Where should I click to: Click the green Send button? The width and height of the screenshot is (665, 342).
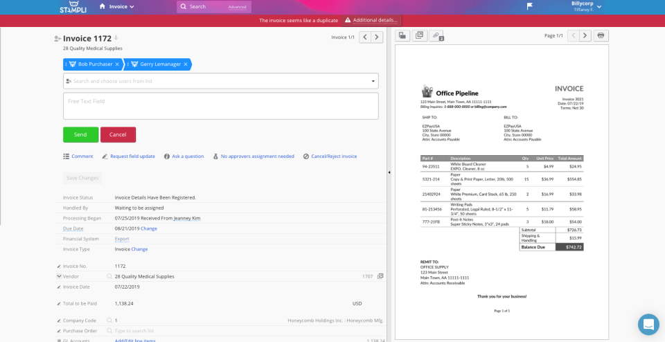pos(80,135)
